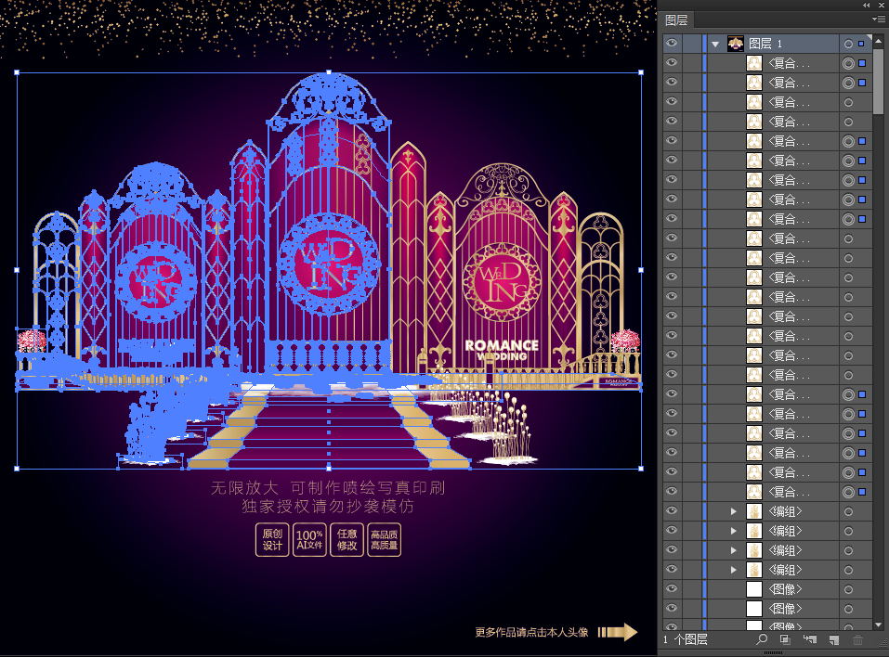Hide the first <编组> group
Viewport: 889px width, 657px height.
(x=672, y=511)
